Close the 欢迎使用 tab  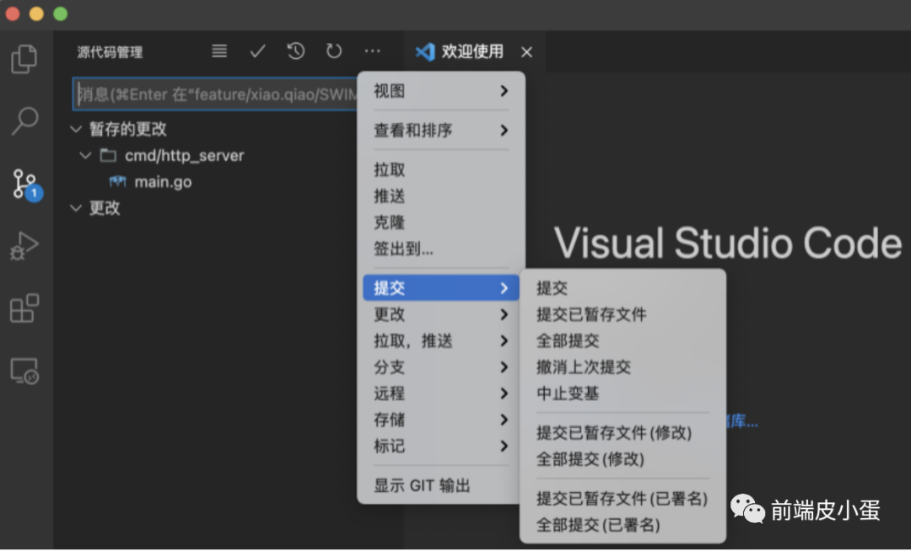pos(526,52)
